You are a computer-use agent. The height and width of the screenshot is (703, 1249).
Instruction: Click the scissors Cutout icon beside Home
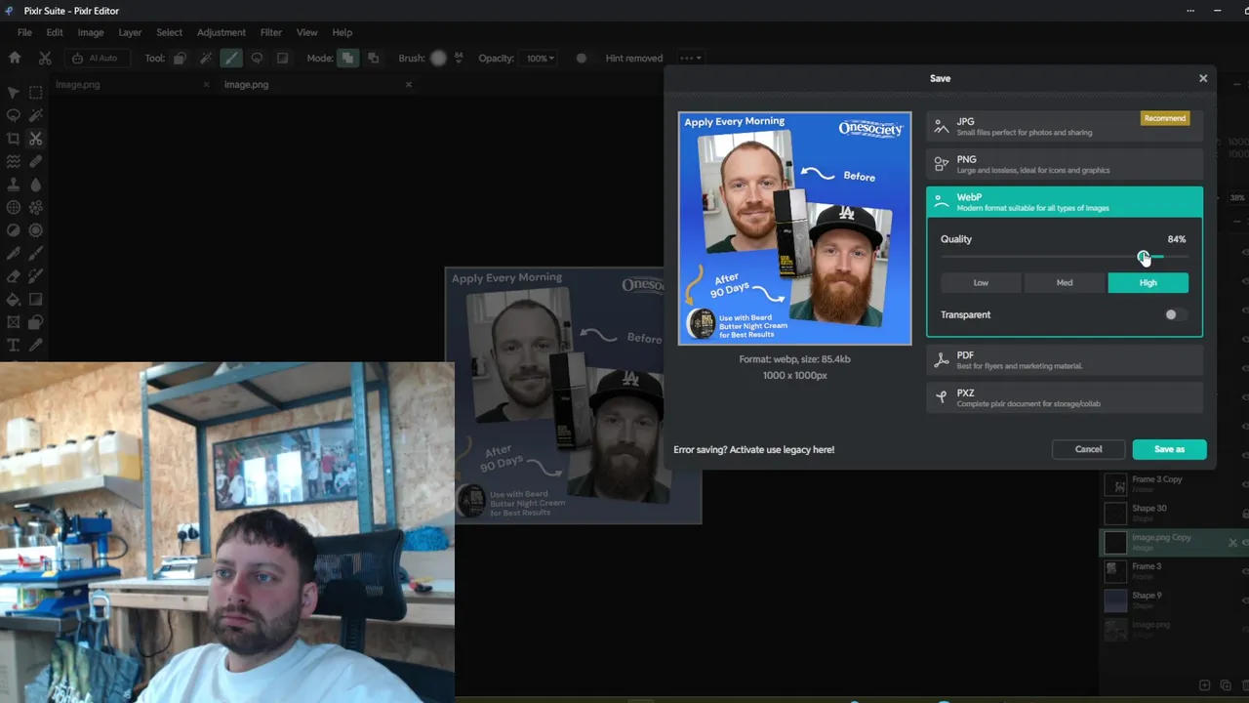click(x=45, y=58)
